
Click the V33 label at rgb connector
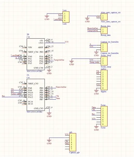67,134
